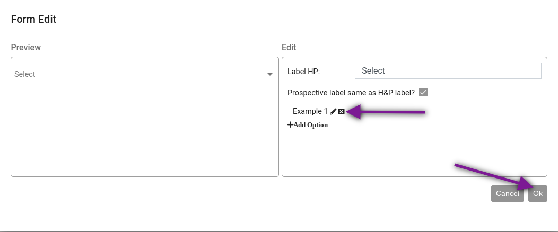Edit Example 1 using the pencil icon
Screen dimensions: 558x232
333,112
